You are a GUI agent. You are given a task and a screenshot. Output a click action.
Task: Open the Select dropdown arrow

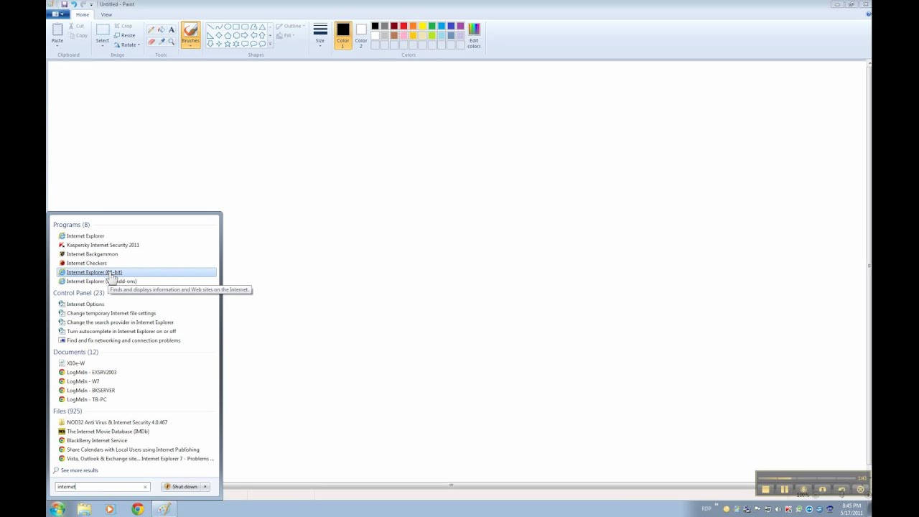[103, 45]
